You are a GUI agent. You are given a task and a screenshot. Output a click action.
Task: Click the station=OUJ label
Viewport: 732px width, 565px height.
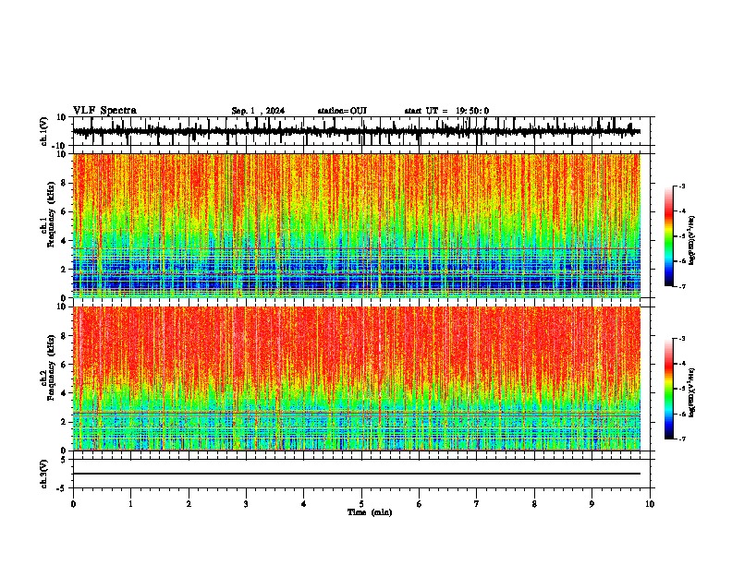point(342,111)
